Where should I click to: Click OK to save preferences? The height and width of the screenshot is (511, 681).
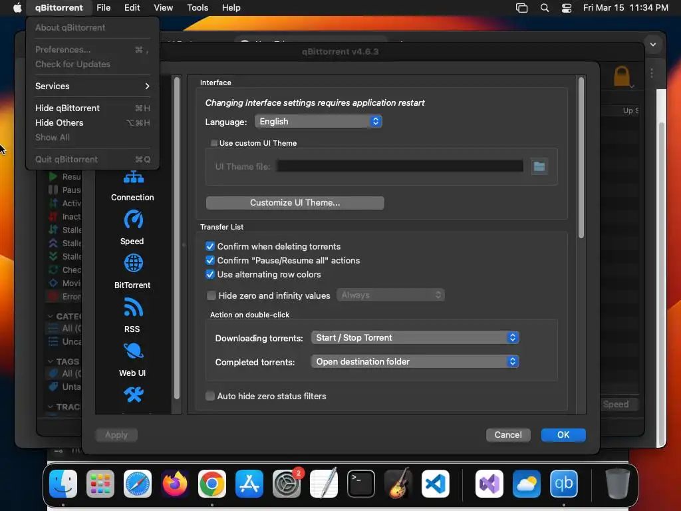tap(563, 434)
